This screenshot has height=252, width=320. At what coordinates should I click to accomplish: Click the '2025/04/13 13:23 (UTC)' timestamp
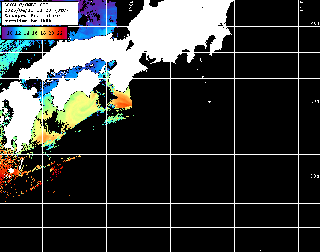click(36, 10)
